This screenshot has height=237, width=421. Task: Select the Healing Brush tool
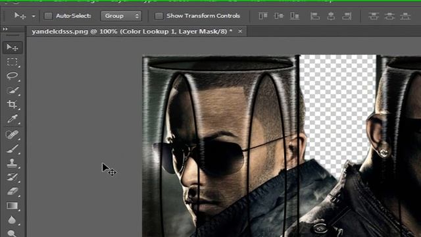click(12, 134)
